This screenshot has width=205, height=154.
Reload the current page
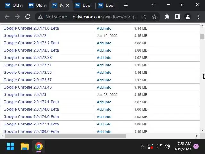tap(28, 17)
